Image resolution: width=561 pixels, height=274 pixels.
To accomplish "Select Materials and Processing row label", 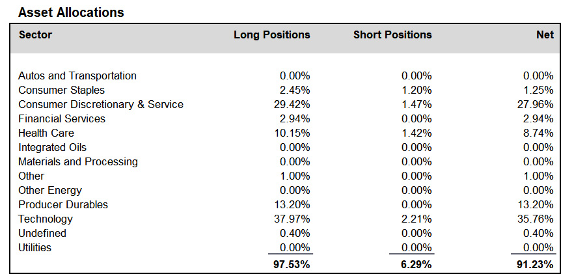I will (x=78, y=161).
